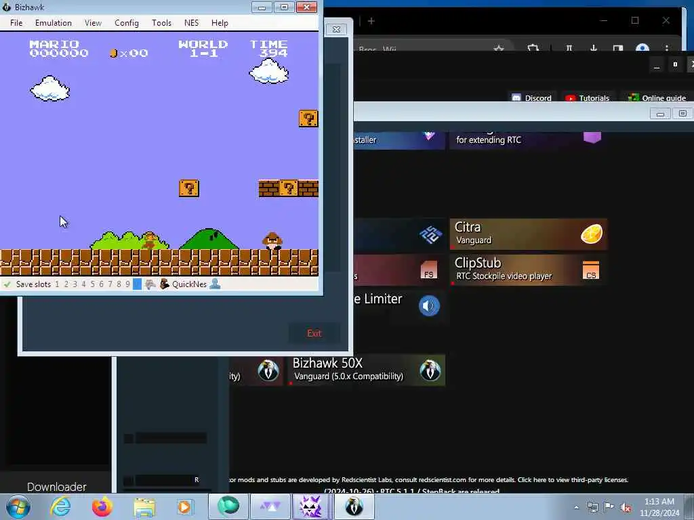Switch to the green orb taskbar app

pos(228,506)
